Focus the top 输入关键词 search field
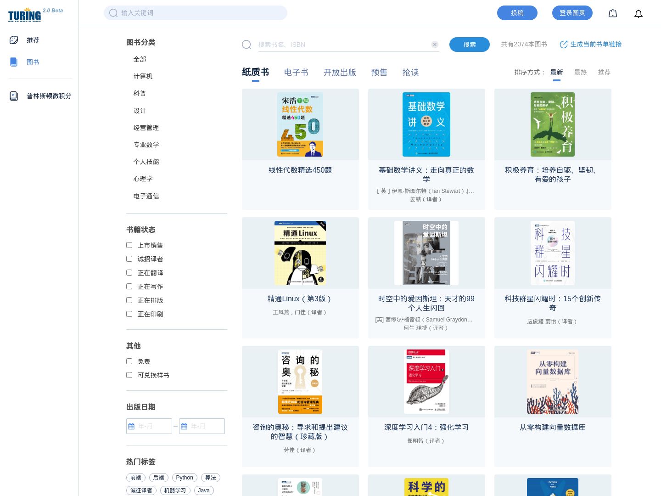The width and height of the screenshot is (661, 496). tap(196, 13)
